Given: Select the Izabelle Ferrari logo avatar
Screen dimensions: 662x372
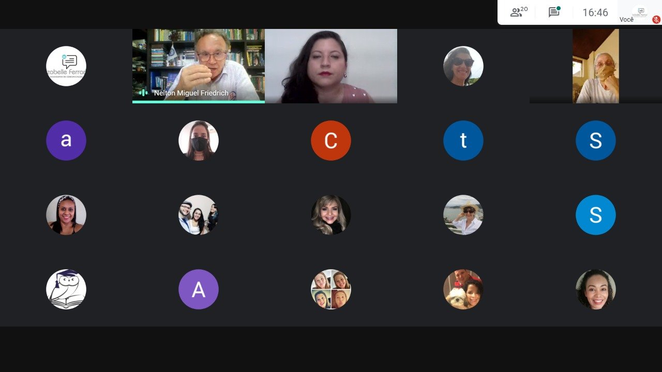Looking at the screenshot, I should (66, 66).
